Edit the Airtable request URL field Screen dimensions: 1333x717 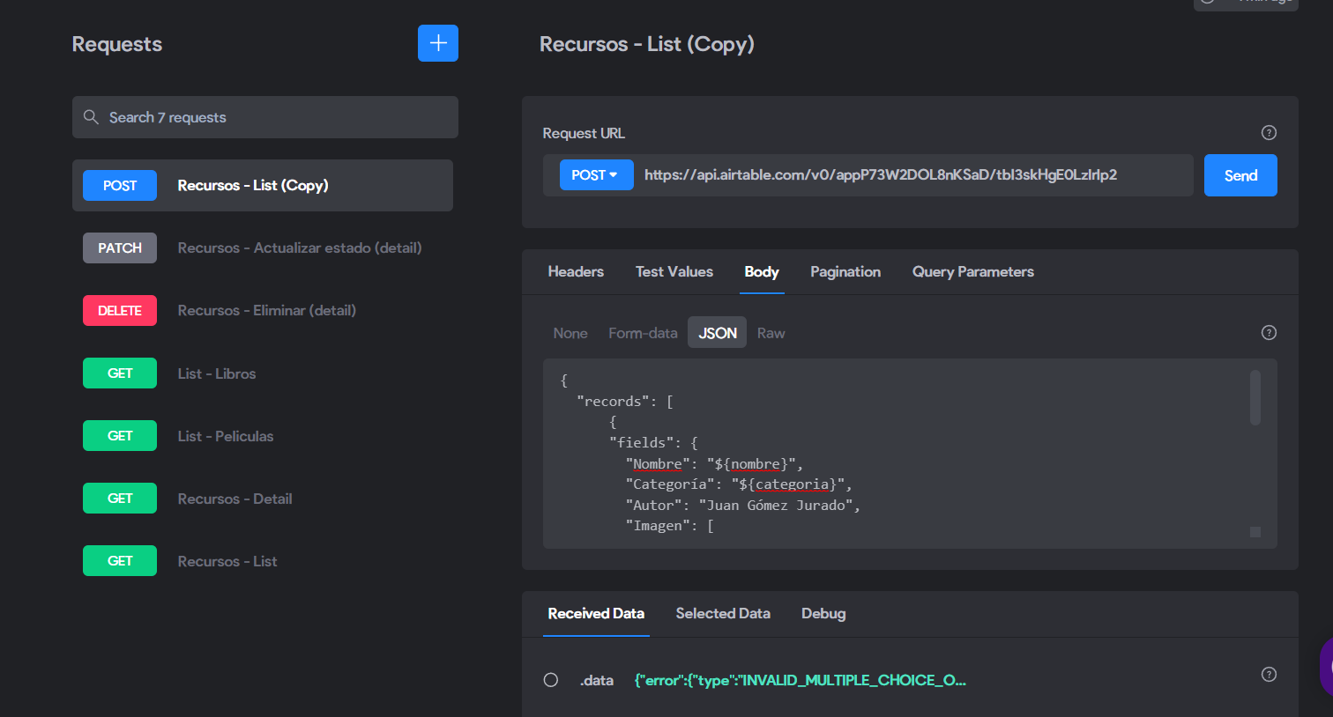(913, 175)
